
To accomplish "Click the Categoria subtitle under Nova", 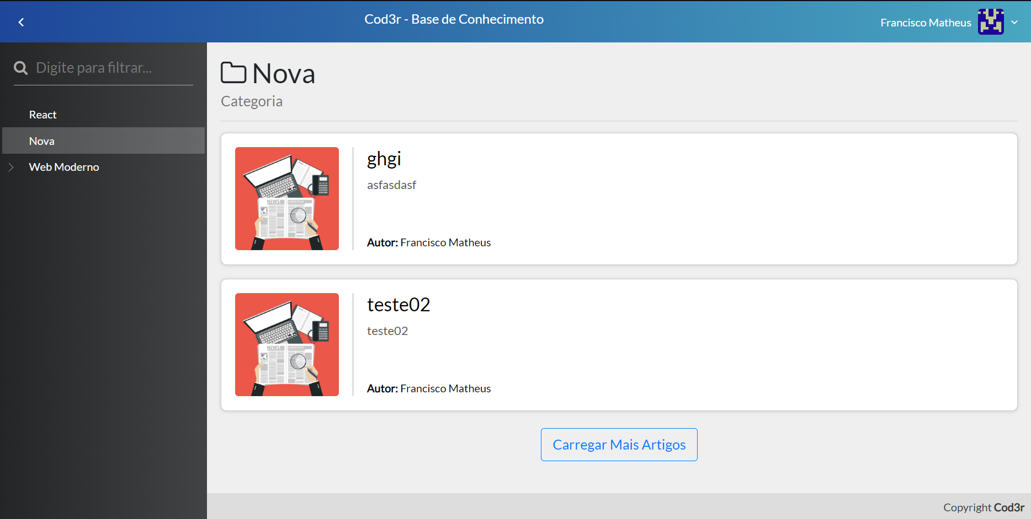I will (252, 101).
